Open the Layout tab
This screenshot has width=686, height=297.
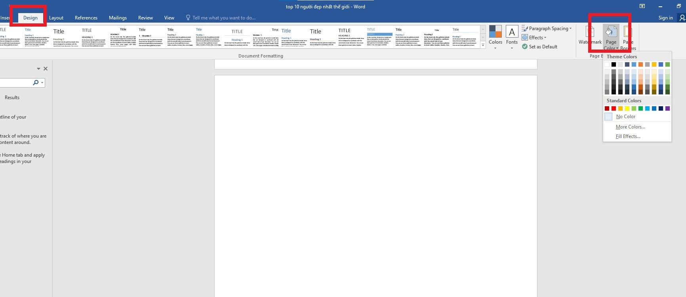(56, 18)
